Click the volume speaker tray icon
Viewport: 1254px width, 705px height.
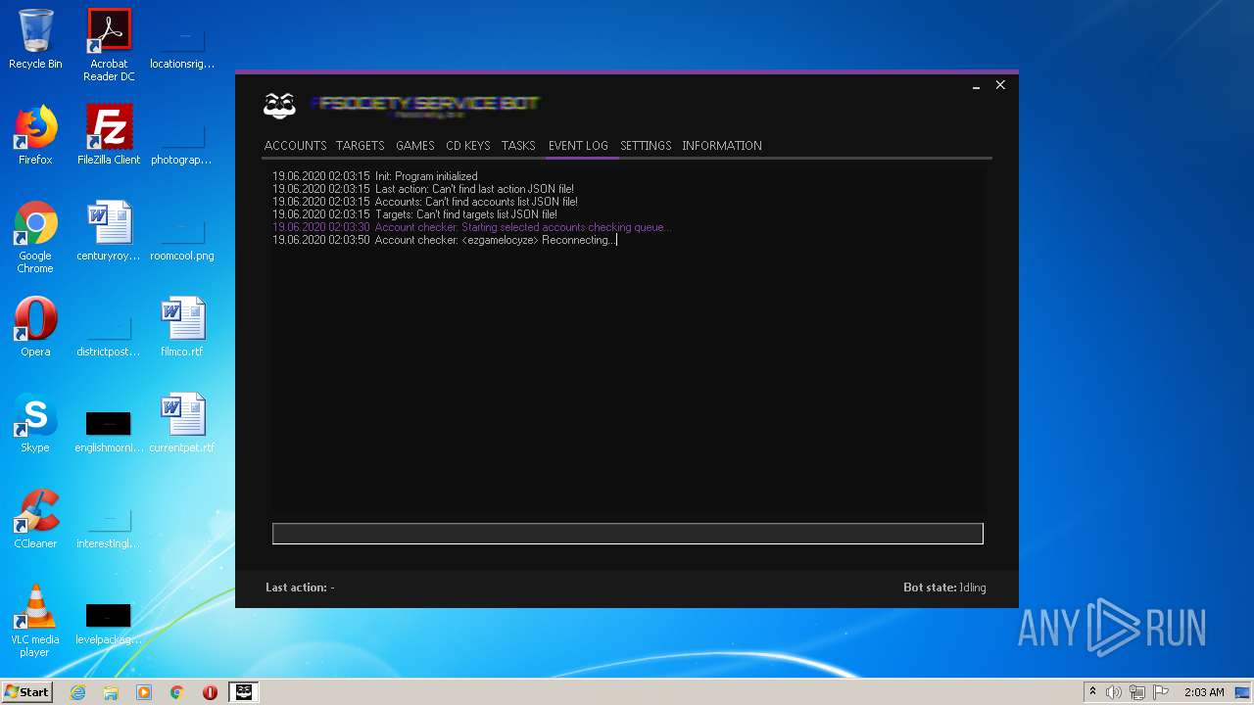click(x=1114, y=692)
